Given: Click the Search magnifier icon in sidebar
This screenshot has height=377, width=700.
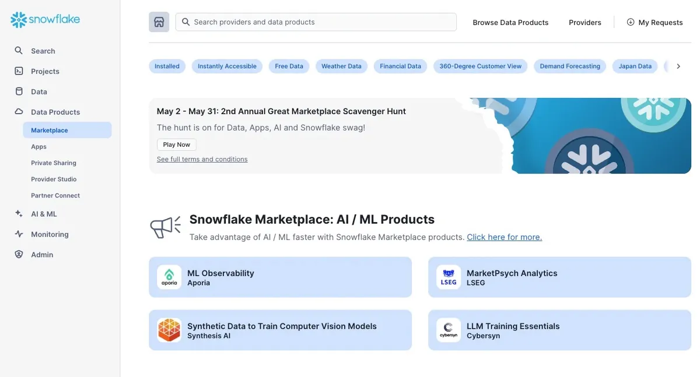Looking at the screenshot, I should pyautogui.click(x=19, y=51).
